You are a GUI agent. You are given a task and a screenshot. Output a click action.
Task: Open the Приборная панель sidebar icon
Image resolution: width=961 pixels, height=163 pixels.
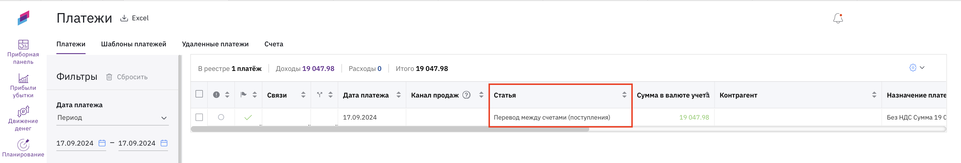pos(23,44)
